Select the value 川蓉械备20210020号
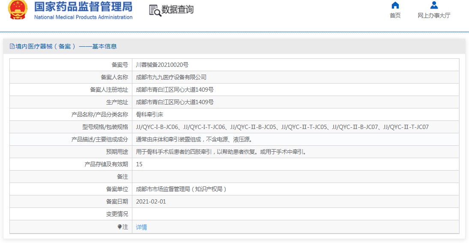The width and height of the screenshot is (469, 243). pos(162,65)
